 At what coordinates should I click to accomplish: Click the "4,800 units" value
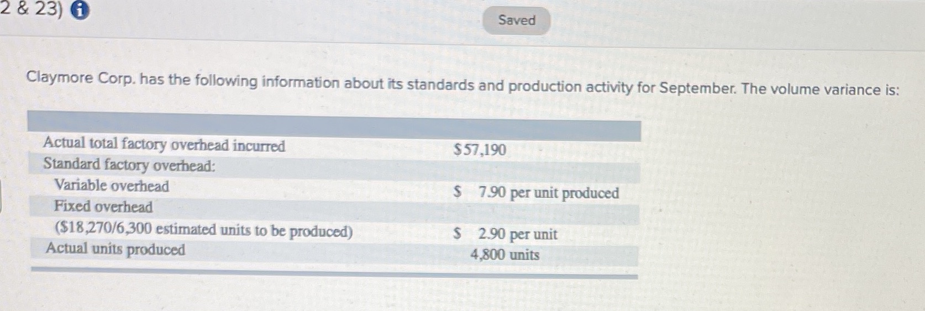505,255
